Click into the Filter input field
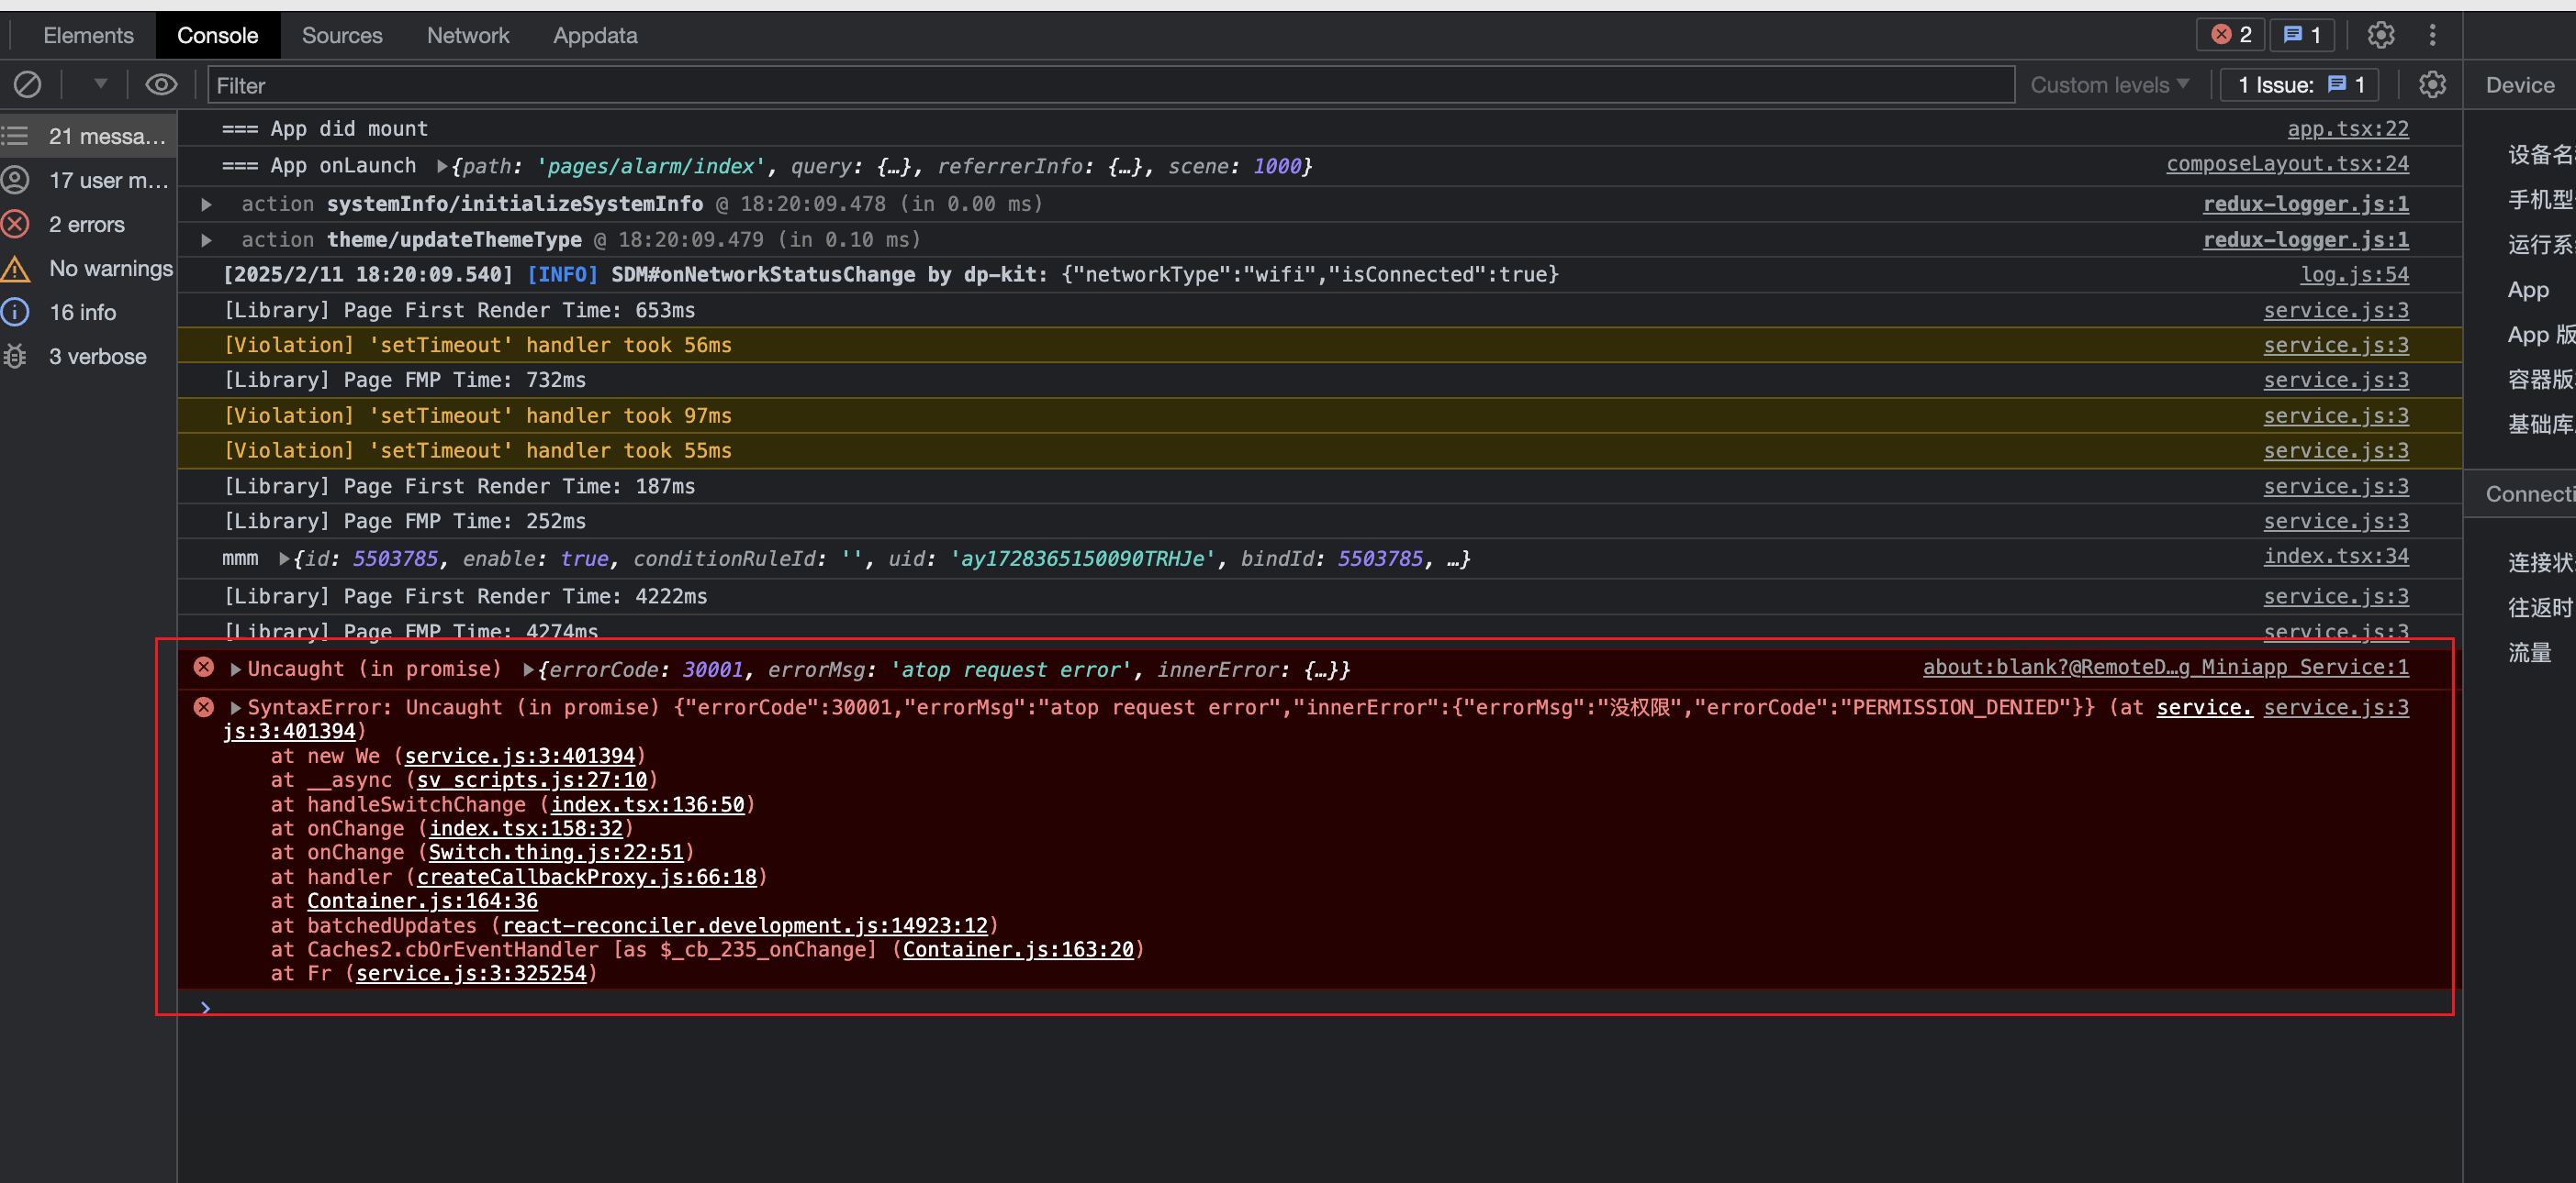This screenshot has width=2576, height=1183. click(1110, 85)
